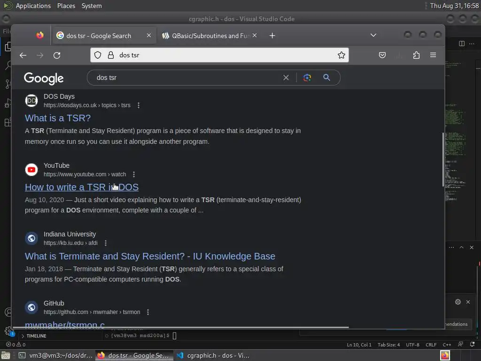
Task: View site security via the padlock icon
Action: (111, 55)
